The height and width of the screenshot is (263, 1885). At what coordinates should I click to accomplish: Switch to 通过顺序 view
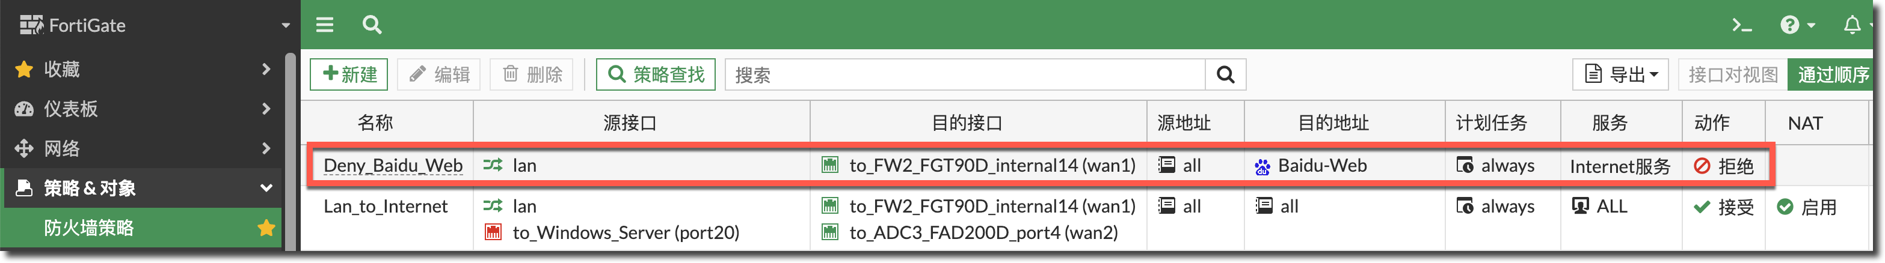tap(1832, 74)
